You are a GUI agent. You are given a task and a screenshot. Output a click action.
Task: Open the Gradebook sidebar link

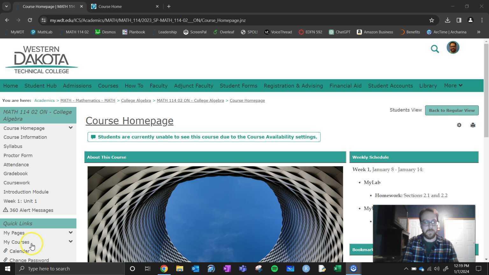pos(16,174)
